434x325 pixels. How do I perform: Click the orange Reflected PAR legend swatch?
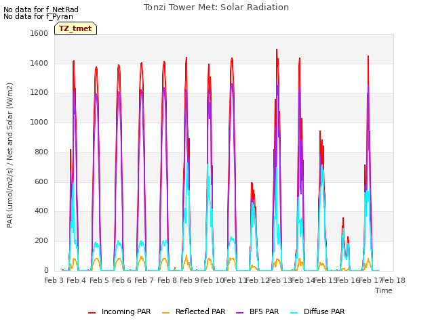[165, 313]
